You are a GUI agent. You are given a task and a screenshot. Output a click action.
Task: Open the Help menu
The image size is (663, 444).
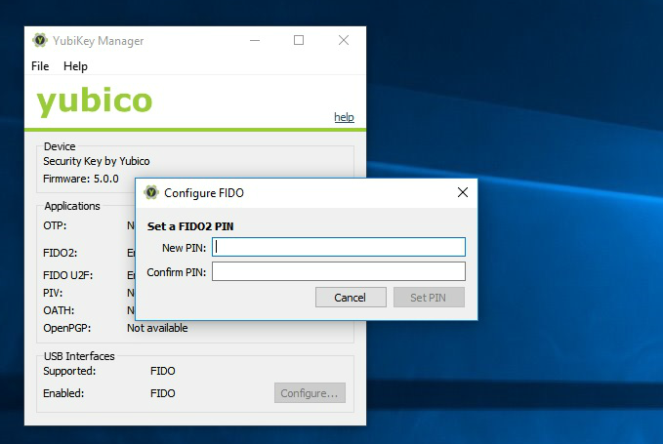coord(75,66)
